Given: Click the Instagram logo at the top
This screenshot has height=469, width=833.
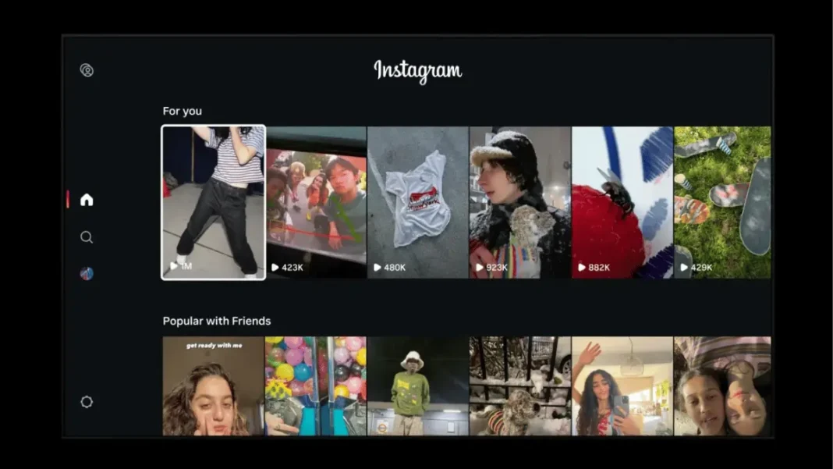Looking at the screenshot, I should (x=418, y=71).
